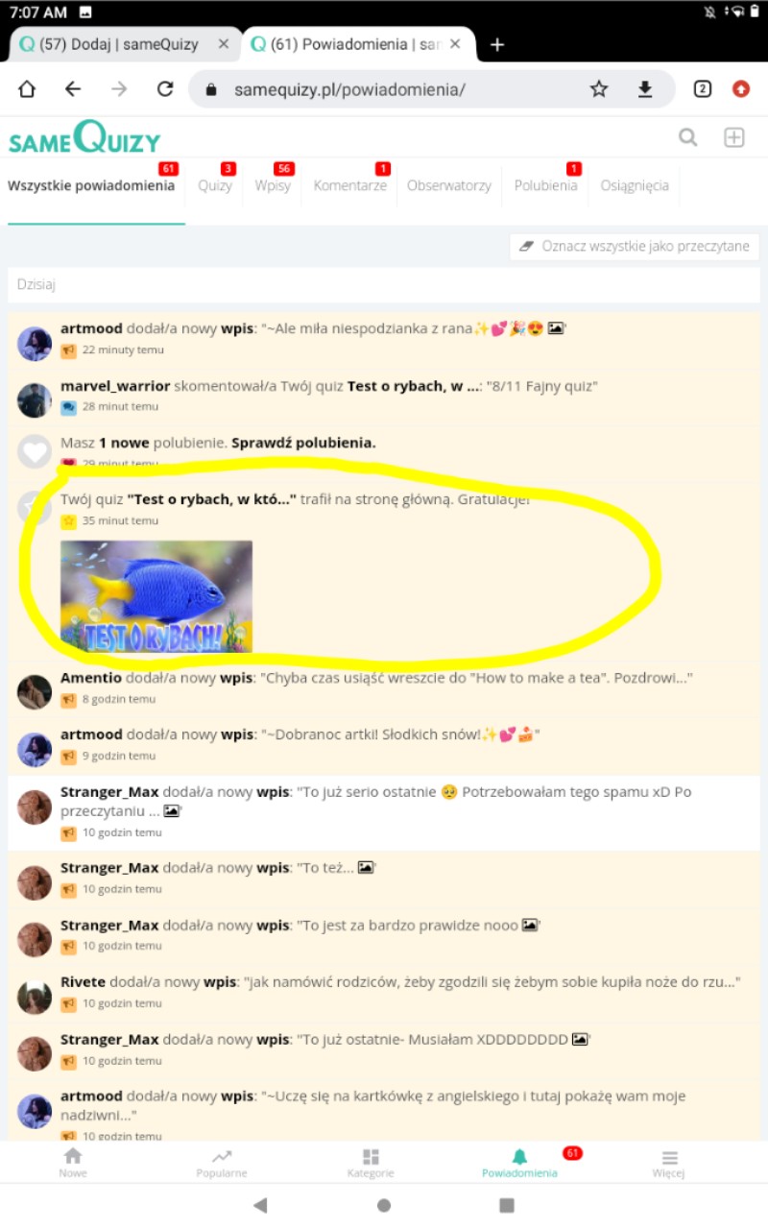Tap the browser home icon

coord(27,89)
